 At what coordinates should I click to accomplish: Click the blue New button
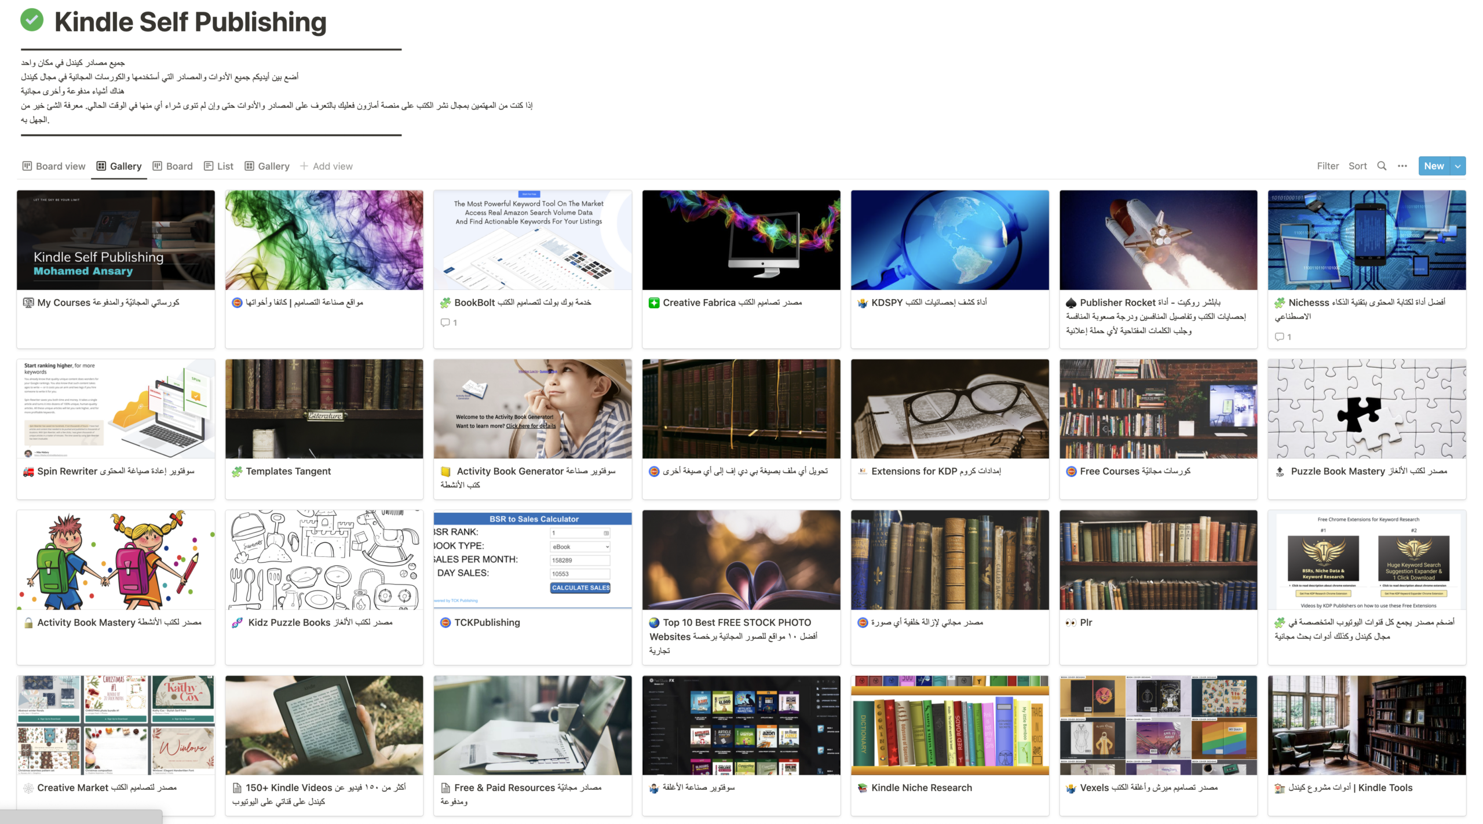tap(1434, 166)
